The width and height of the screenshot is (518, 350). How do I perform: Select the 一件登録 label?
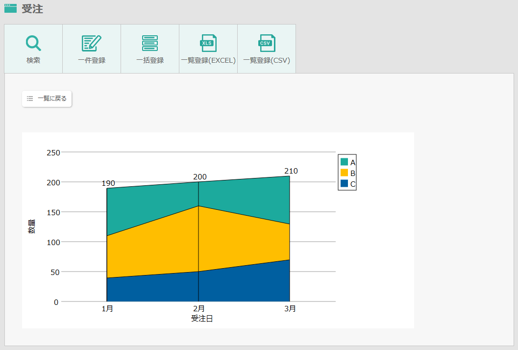(92, 60)
